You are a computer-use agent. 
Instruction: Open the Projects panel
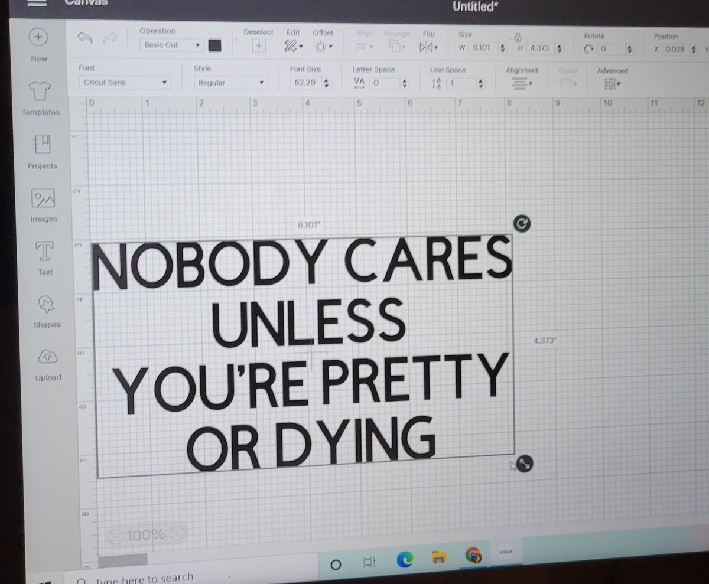43,144
